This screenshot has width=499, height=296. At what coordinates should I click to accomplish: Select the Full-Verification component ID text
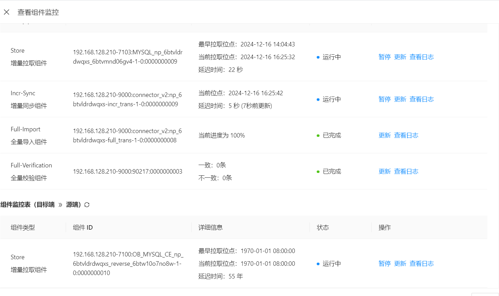coord(128,172)
